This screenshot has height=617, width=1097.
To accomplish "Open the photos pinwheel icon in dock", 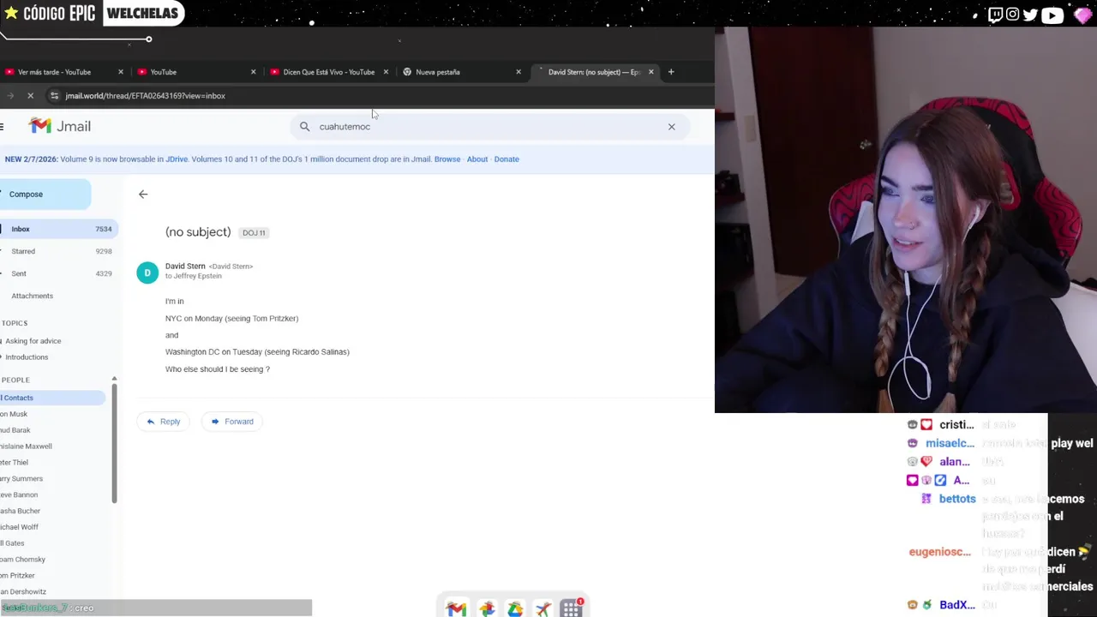I will [487, 608].
